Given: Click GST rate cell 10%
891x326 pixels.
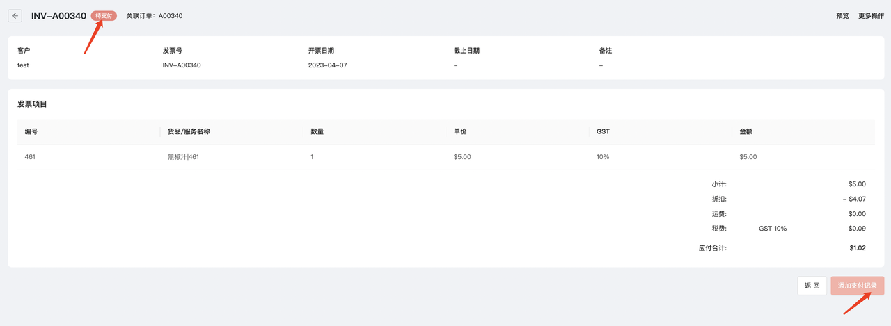Looking at the screenshot, I should click(x=603, y=157).
